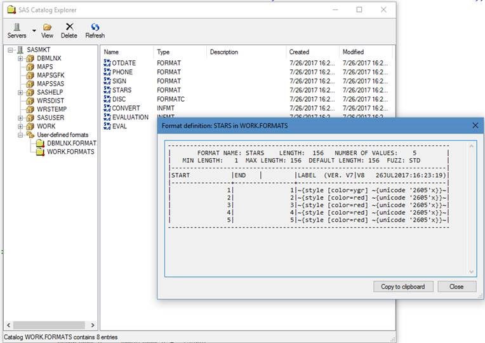Viewport: 485px width, 343px height.
Task: Click the color=ygr label text line
Action: (x=372, y=191)
